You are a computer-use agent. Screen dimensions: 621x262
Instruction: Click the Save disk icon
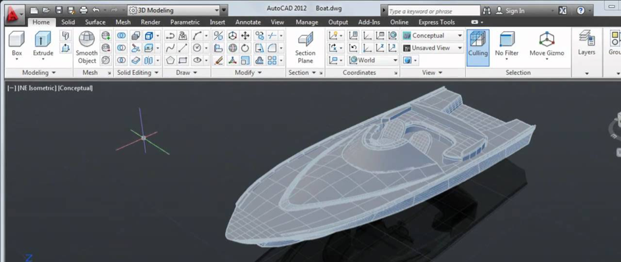click(59, 11)
